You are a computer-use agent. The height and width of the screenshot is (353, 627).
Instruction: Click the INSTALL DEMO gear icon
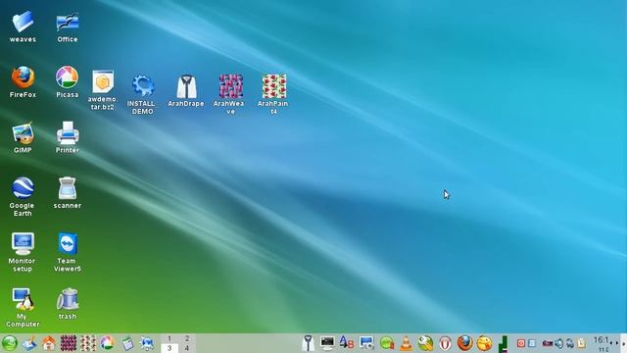click(143, 85)
